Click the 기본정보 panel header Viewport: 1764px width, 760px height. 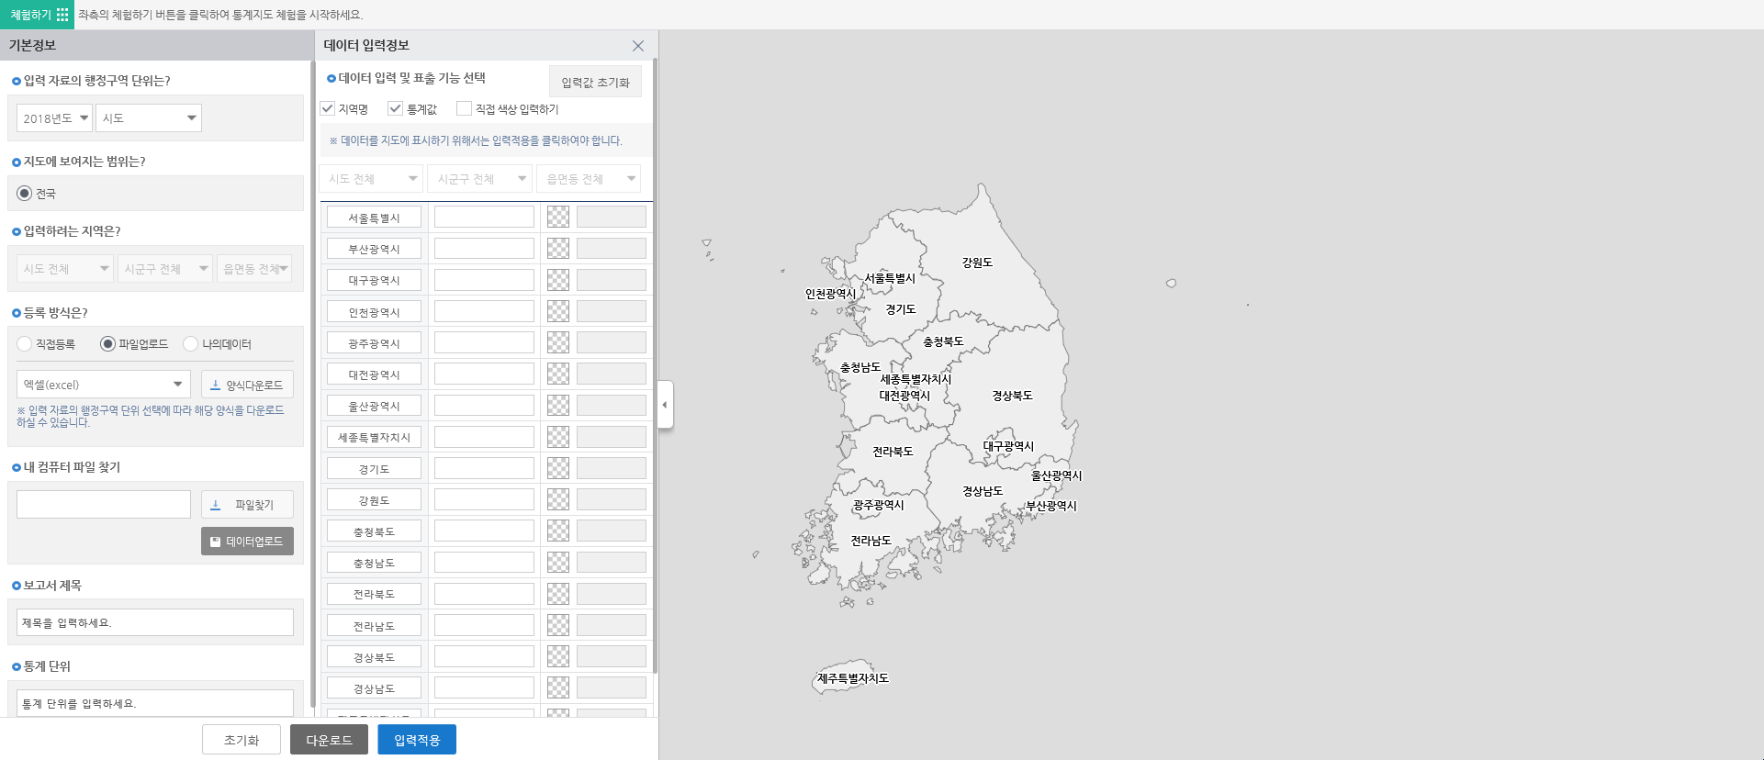point(156,45)
